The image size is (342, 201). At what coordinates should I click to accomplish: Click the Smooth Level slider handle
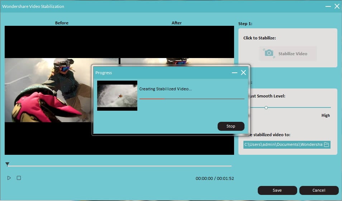(x=266, y=108)
